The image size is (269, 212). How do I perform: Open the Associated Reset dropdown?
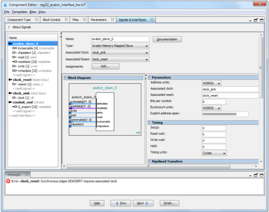tap(120, 59)
